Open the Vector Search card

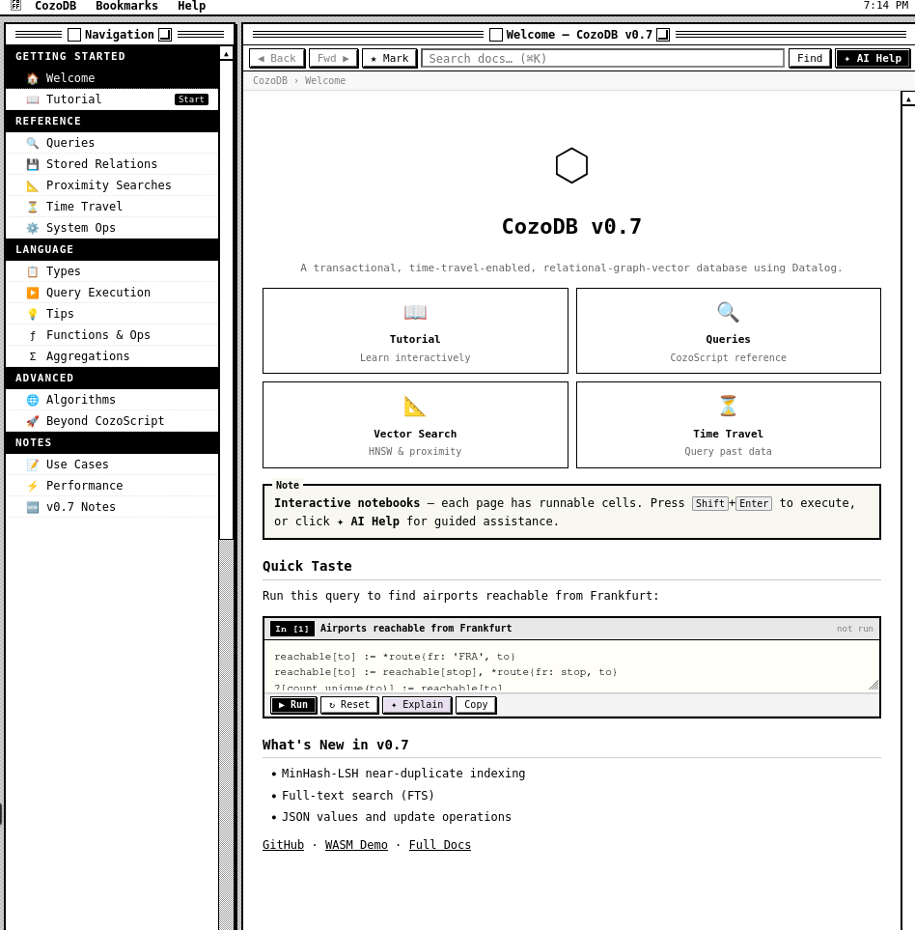click(415, 425)
